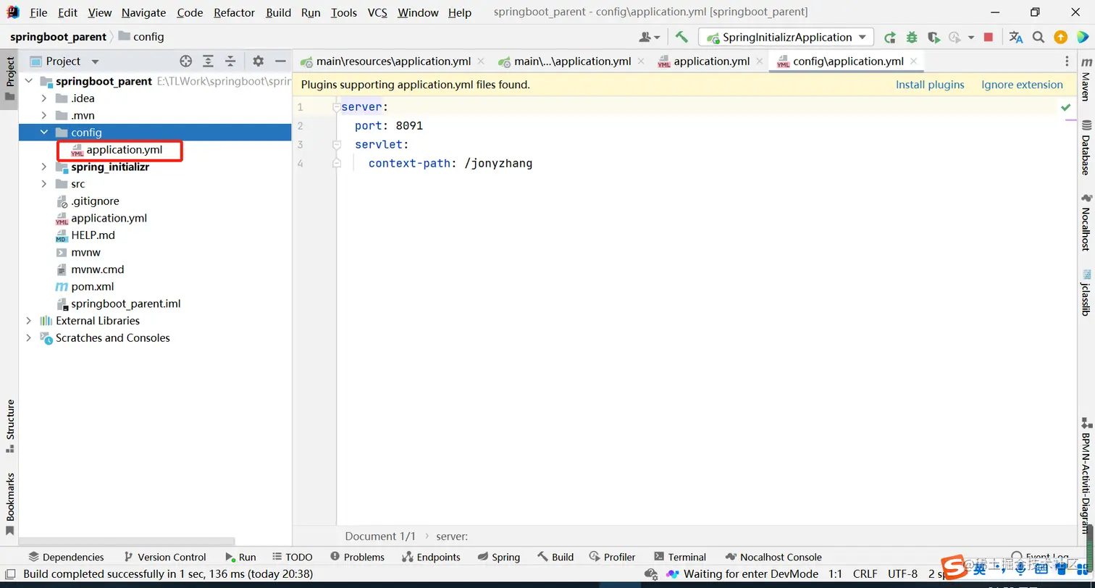Viewport: 1095px width, 588px height.
Task: Select pom.xml in the project tree
Action: tap(93, 286)
